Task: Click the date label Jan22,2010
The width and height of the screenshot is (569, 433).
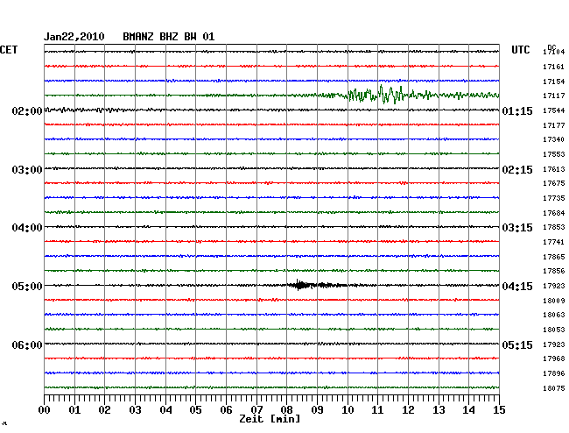Action: [x=74, y=37]
